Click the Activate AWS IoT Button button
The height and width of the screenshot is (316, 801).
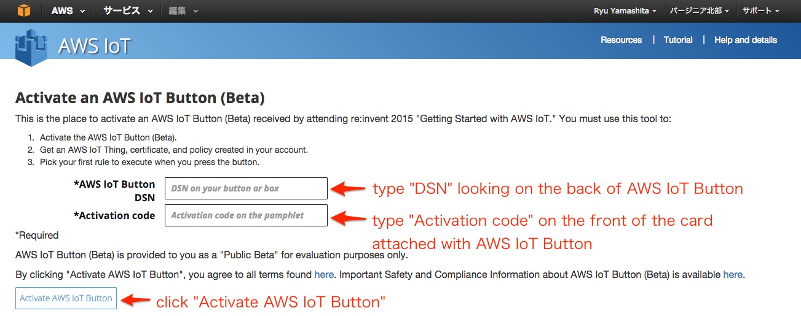[66, 298]
